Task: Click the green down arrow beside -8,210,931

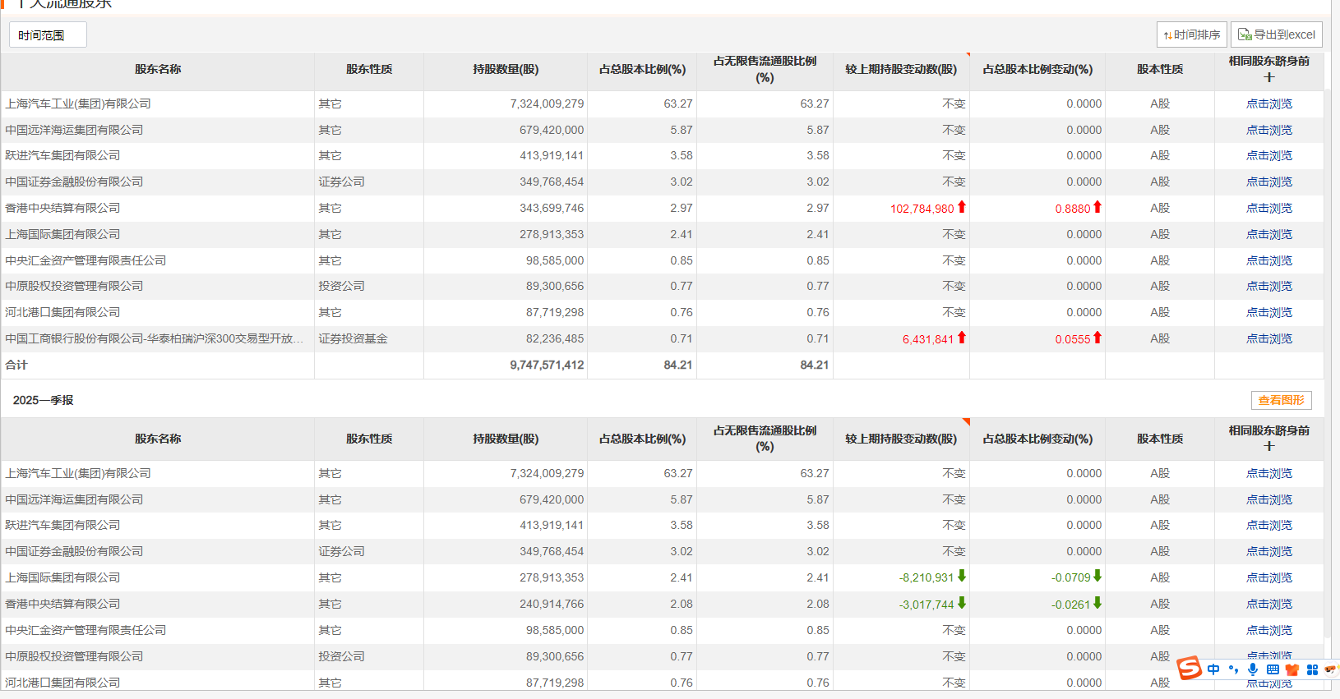Action: click(x=962, y=577)
